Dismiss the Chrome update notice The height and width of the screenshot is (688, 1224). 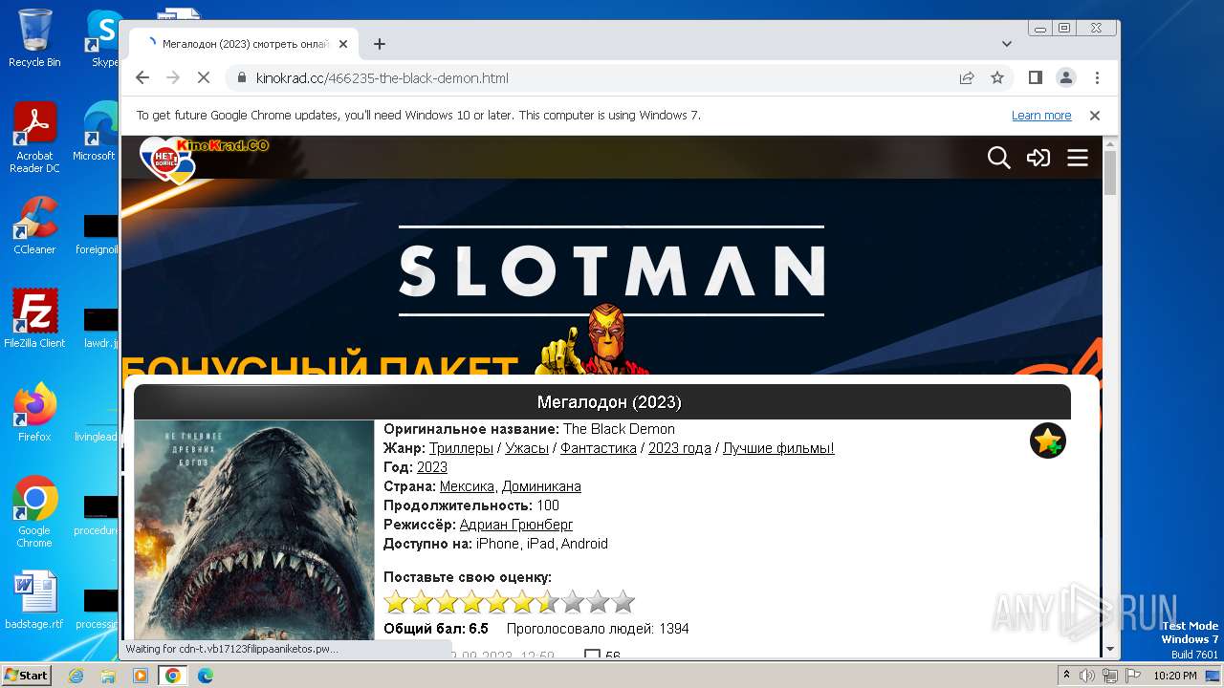pyautogui.click(x=1095, y=116)
